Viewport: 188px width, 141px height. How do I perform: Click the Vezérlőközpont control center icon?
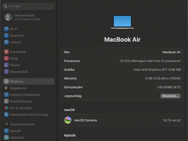pyautogui.click(x=6, y=101)
